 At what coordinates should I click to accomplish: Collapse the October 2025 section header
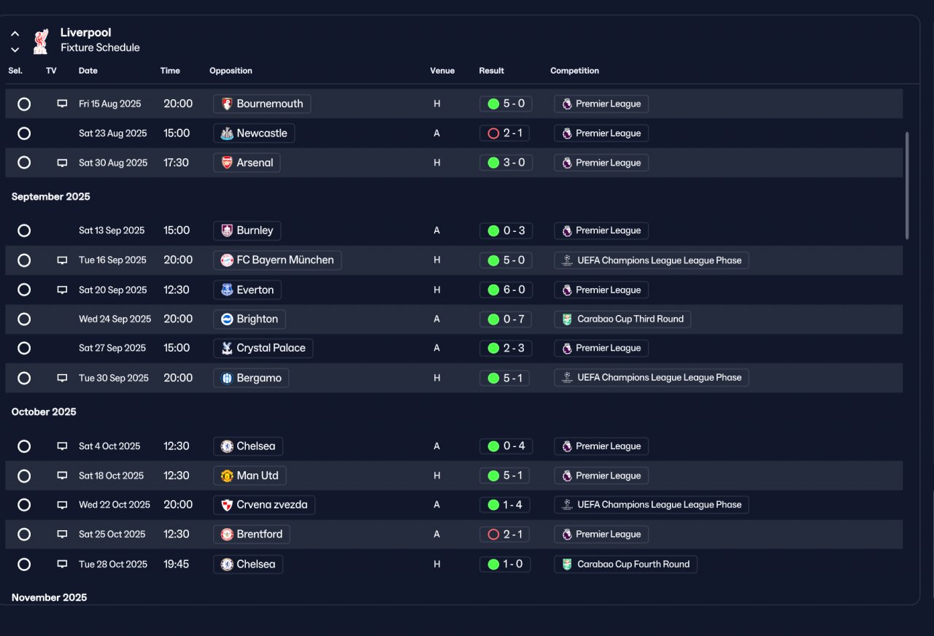(x=44, y=412)
